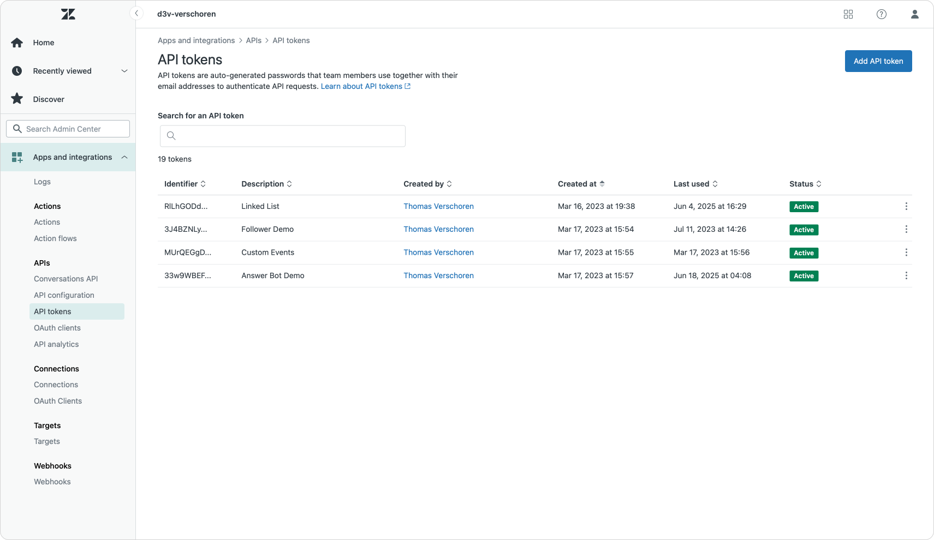Focus the Search for an API token field
Image resolution: width=934 pixels, height=540 pixels.
tap(283, 136)
